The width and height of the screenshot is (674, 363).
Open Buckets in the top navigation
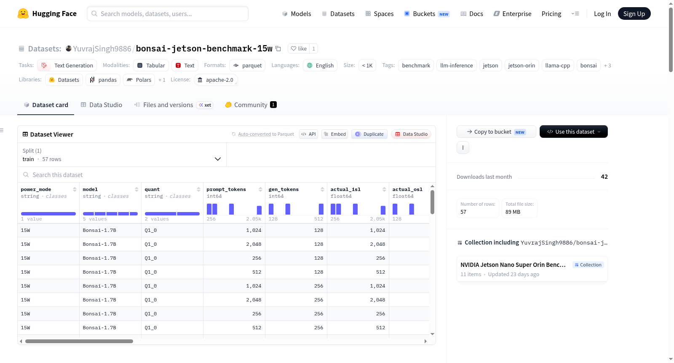(x=427, y=13)
